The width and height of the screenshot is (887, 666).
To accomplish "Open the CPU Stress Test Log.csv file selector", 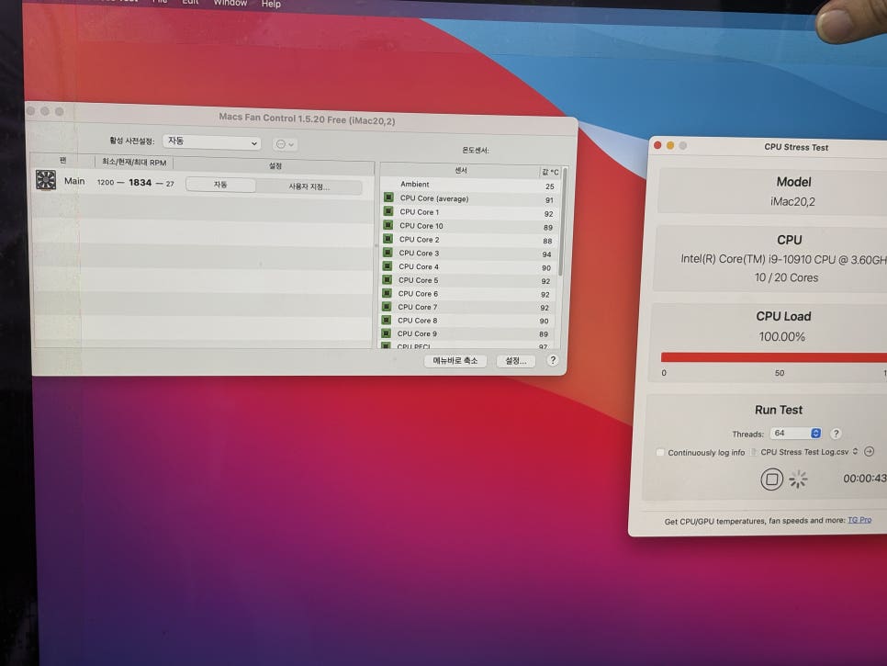I will point(809,452).
